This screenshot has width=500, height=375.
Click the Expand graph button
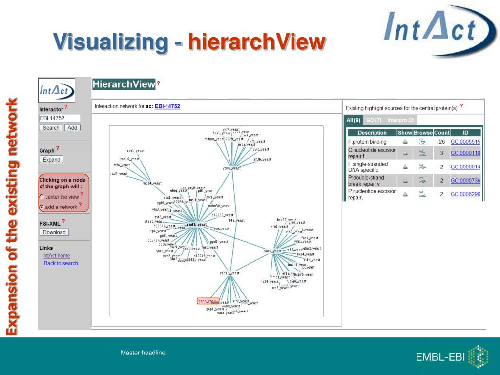pos(51,160)
